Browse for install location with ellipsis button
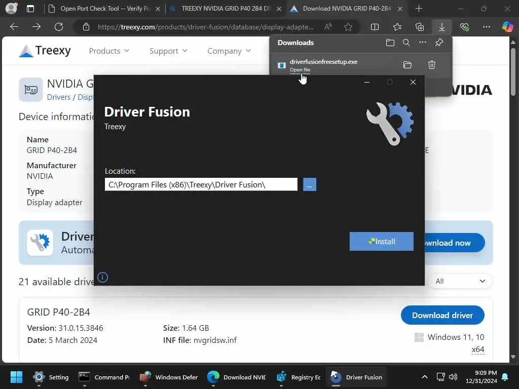Image resolution: width=519 pixels, height=389 pixels. pos(310,184)
